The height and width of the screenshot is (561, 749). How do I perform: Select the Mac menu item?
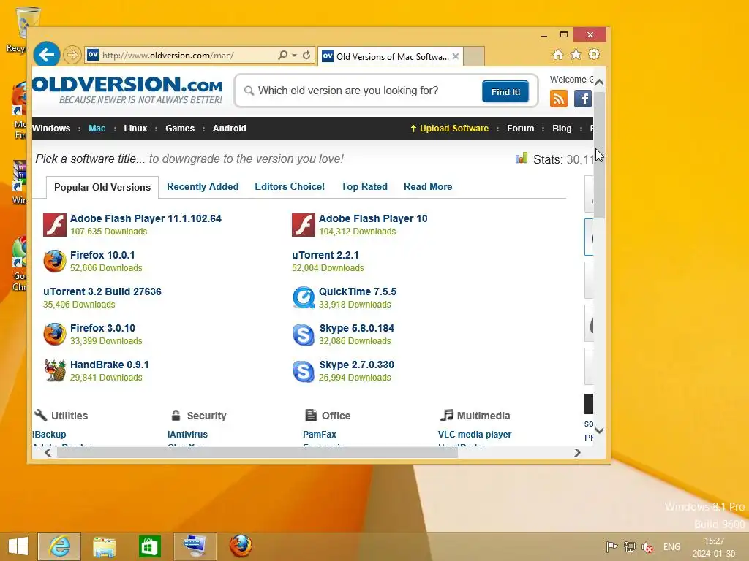(x=97, y=129)
